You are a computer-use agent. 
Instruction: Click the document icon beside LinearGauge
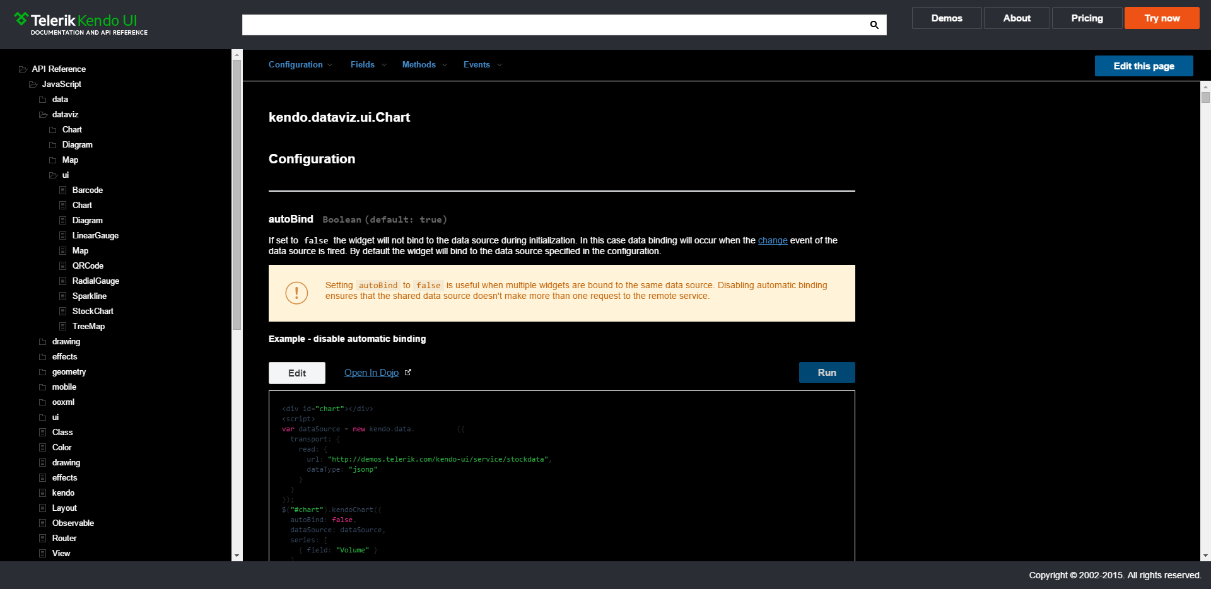click(63, 236)
